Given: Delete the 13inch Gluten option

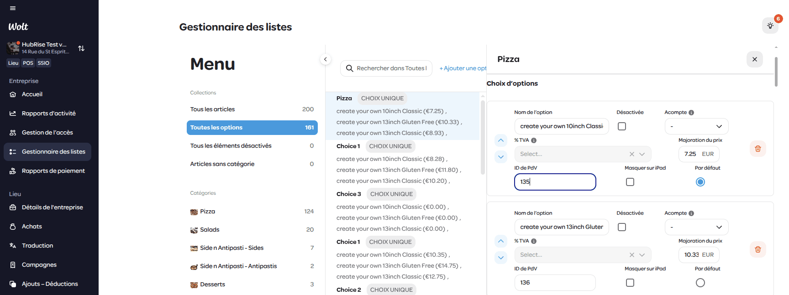Looking at the screenshot, I should [757, 249].
